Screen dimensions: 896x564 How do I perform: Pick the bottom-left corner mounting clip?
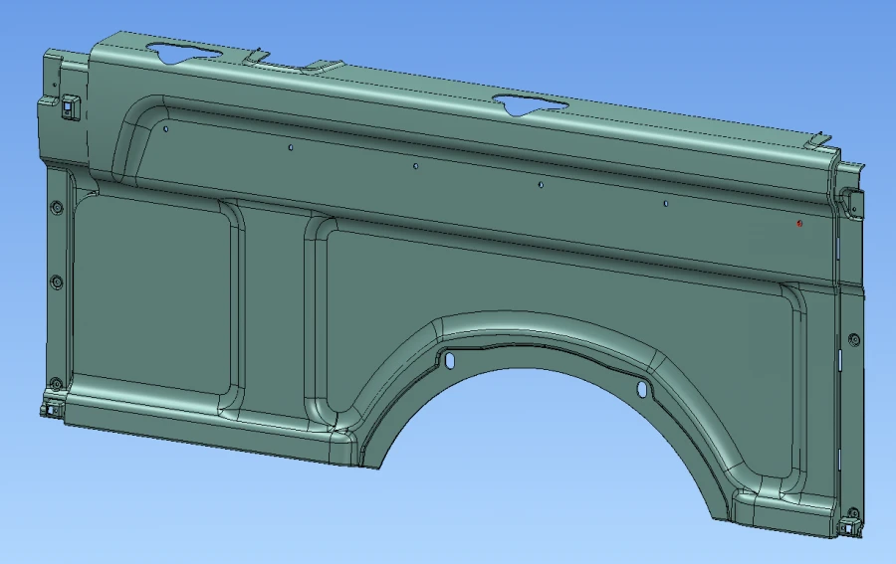[x=51, y=407]
